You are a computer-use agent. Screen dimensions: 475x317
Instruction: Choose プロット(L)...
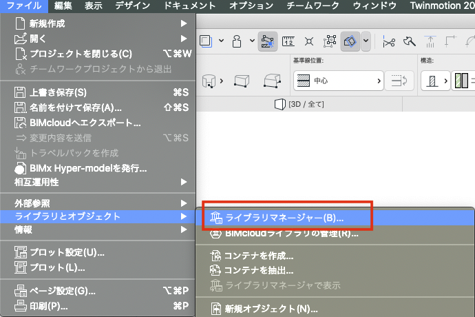click(98, 267)
